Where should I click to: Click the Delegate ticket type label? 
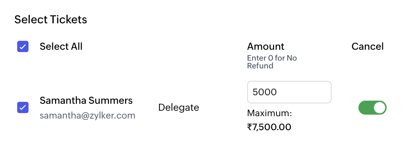tap(178, 108)
